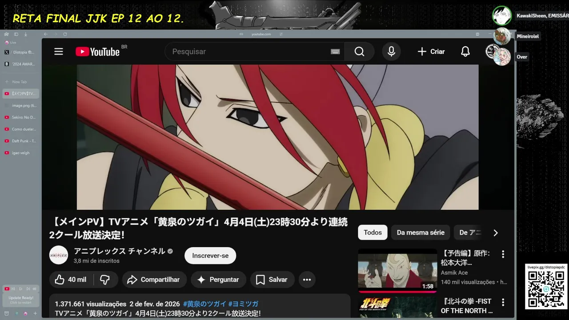Skip to previous track in mini media player
569x320 pixels.
(14, 289)
